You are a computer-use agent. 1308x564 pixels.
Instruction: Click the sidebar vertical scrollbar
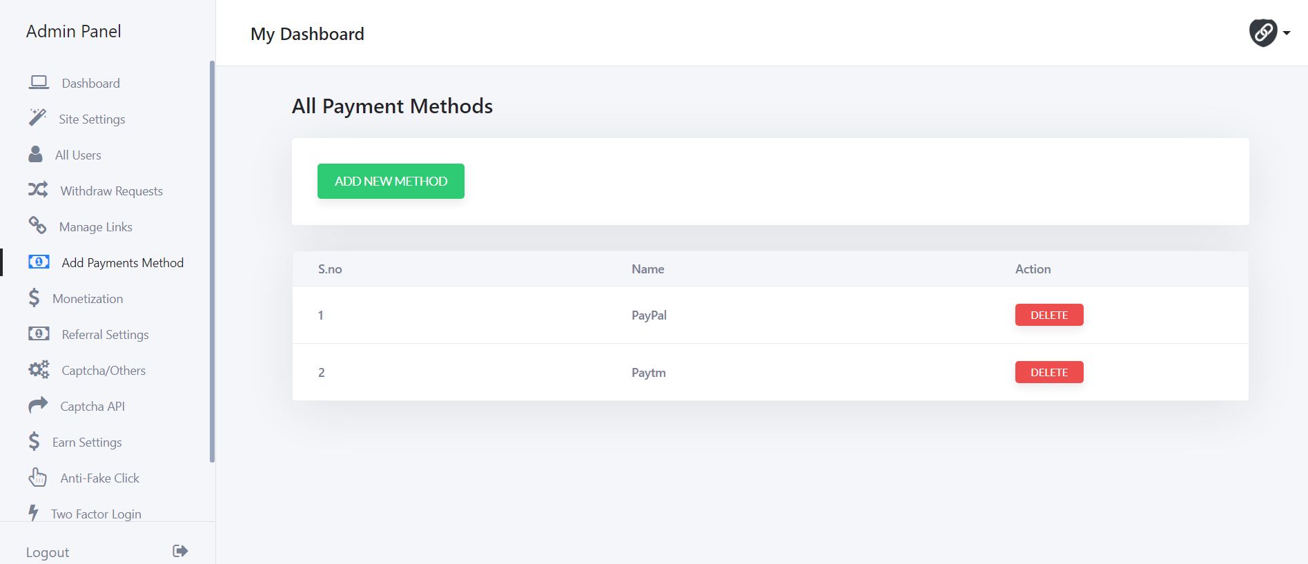click(x=212, y=262)
